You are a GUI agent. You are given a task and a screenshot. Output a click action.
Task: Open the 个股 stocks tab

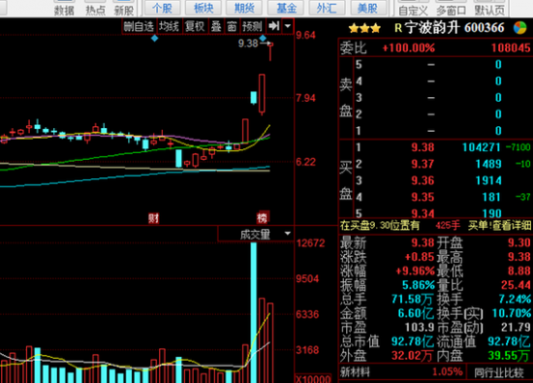pos(162,8)
